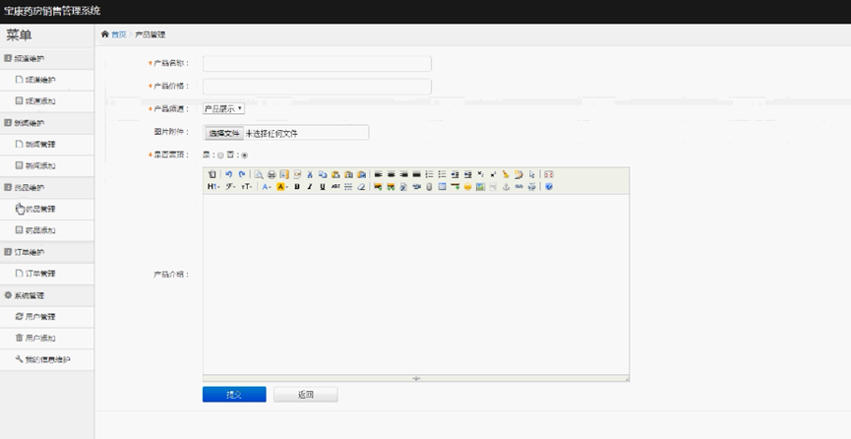The height and width of the screenshot is (439, 851).
Task: Remove formatting with eraser icon
Action: point(361,187)
